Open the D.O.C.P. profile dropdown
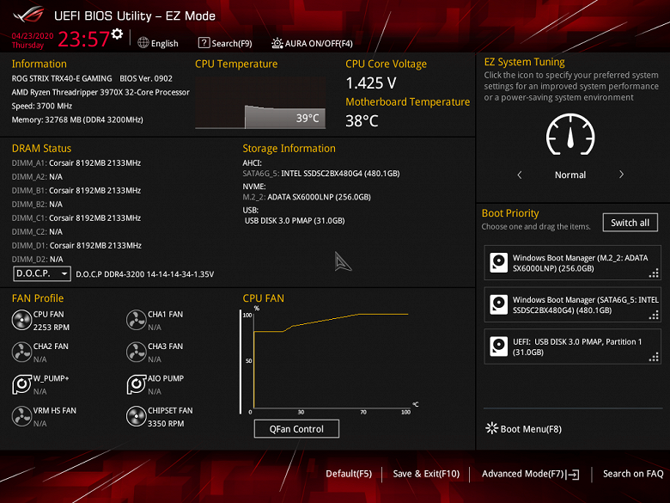The height and width of the screenshot is (503, 670). [42, 273]
